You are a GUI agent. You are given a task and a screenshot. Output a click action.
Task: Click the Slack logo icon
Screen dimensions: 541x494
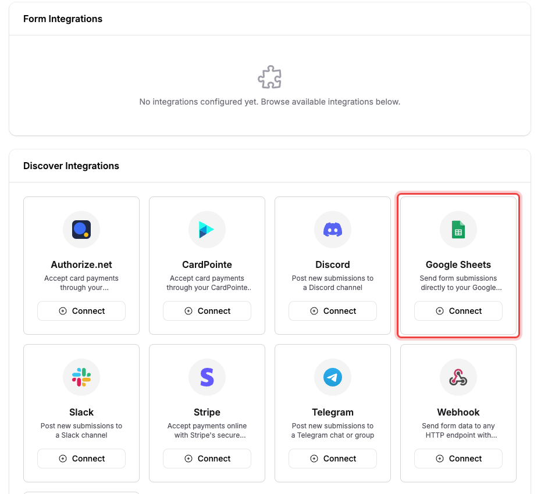81,377
